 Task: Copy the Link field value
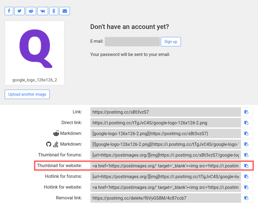point(247,112)
